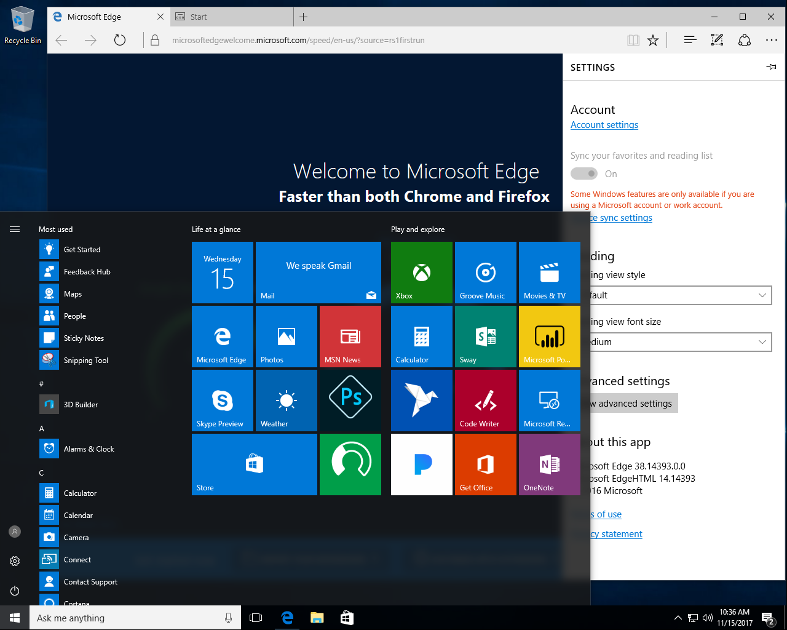Open the Wednesday 15 calendar tile
The width and height of the screenshot is (787, 630).
(223, 273)
